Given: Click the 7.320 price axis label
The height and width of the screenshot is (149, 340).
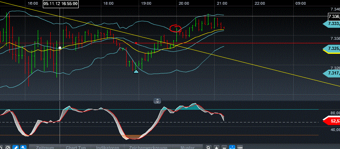Looking at the screenshot, I should [x=335, y=68].
